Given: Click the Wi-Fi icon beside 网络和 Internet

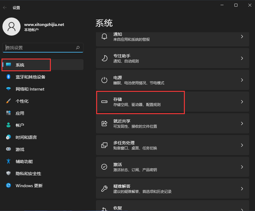Looking at the screenshot, I should [x=8, y=89].
